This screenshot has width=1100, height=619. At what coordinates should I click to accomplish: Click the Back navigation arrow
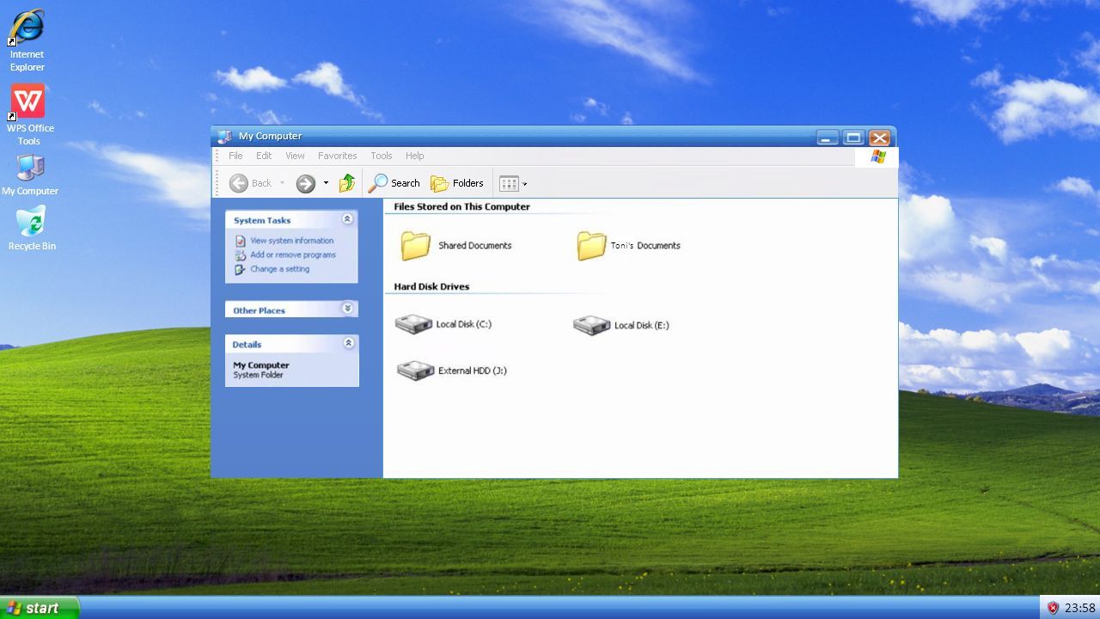239,183
